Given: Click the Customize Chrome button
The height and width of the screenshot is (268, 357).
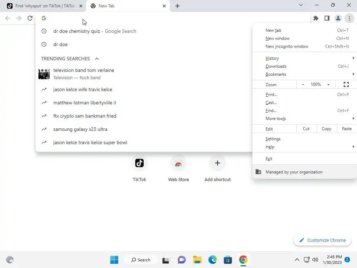Looking at the screenshot, I should 322,240.
